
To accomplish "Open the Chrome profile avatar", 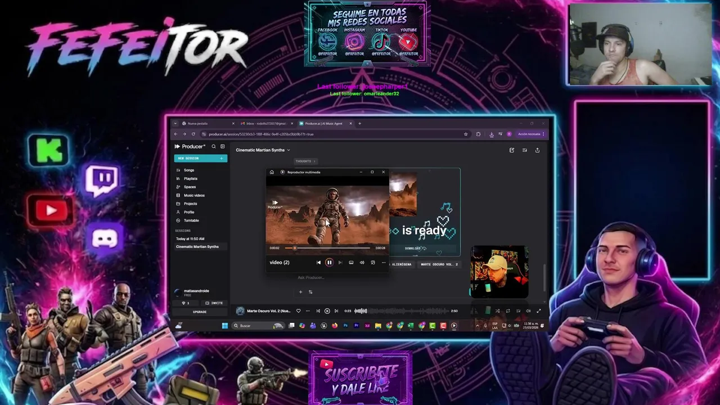I will [509, 134].
